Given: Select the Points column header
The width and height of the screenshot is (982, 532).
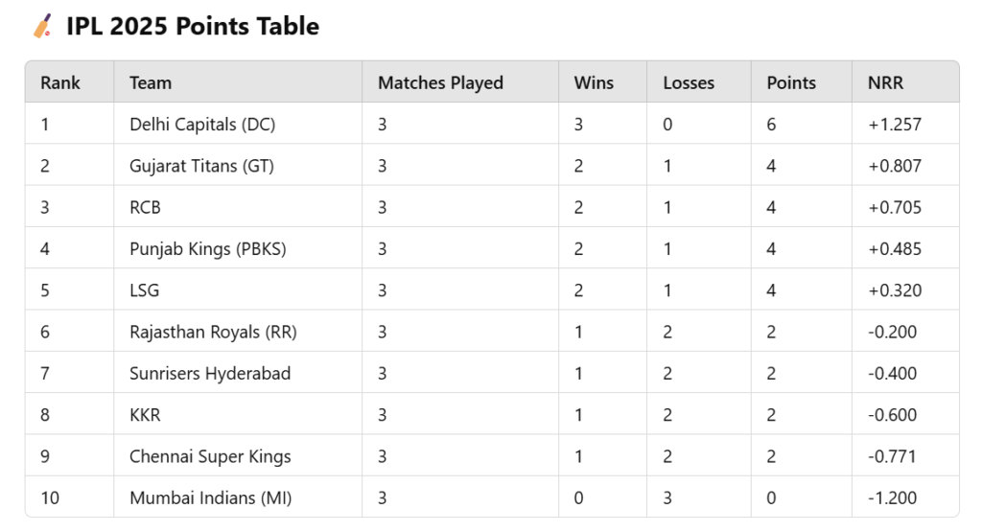Looking at the screenshot, I should pyautogui.click(x=791, y=82).
